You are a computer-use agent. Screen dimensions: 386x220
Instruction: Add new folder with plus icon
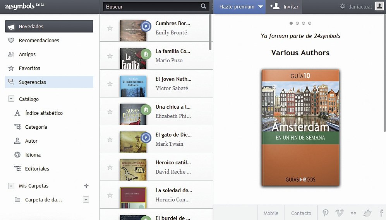86,186
